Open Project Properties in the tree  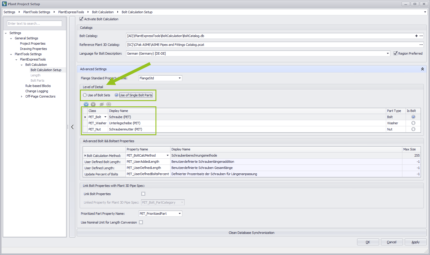pyautogui.click(x=33, y=43)
